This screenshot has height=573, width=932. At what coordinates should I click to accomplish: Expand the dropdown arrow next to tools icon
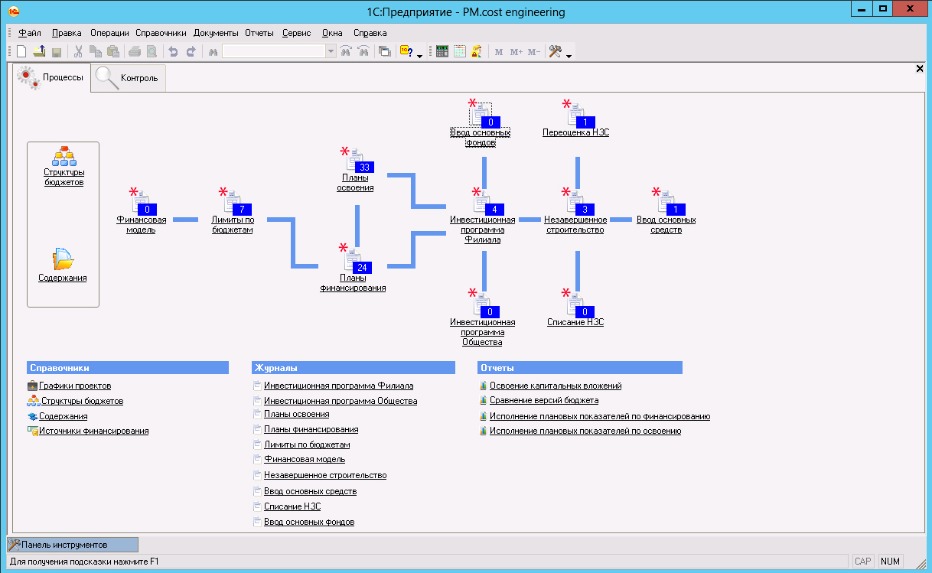[569, 54]
